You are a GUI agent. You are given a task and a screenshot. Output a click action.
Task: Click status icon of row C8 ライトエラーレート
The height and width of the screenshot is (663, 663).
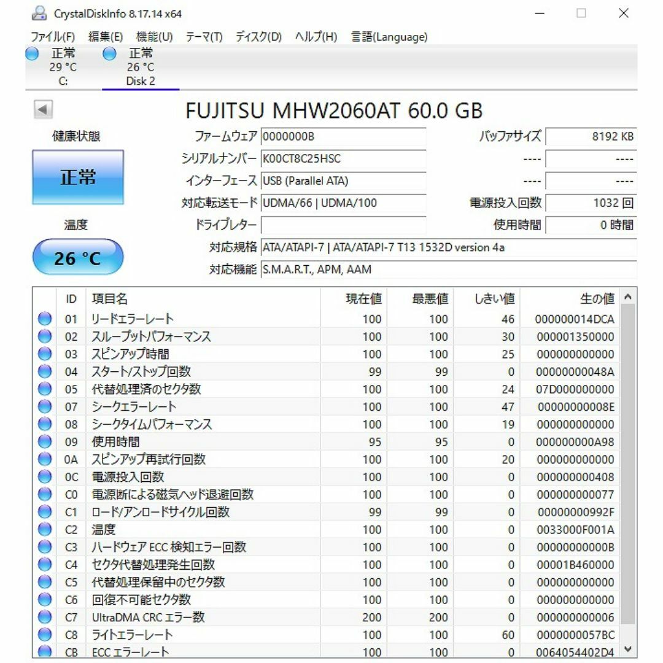pos(45,634)
